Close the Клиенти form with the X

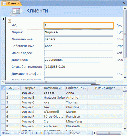coord(124,3)
